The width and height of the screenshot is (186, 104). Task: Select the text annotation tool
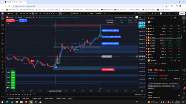pyautogui.click(x=3, y=40)
